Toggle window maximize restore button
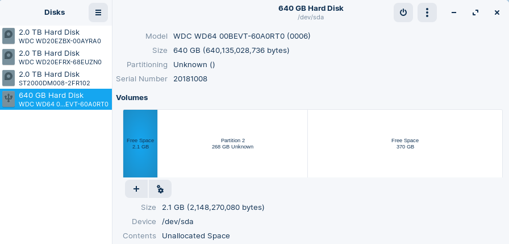This screenshot has width=509, height=244. (x=475, y=13)
